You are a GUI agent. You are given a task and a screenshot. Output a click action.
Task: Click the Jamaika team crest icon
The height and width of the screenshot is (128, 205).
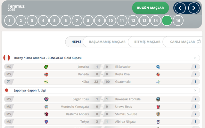click(x=46, y=67)
